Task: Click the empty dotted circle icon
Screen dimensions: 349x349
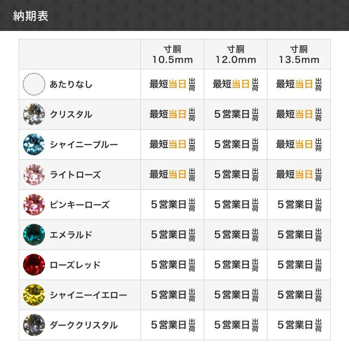Action: [34, 84]
